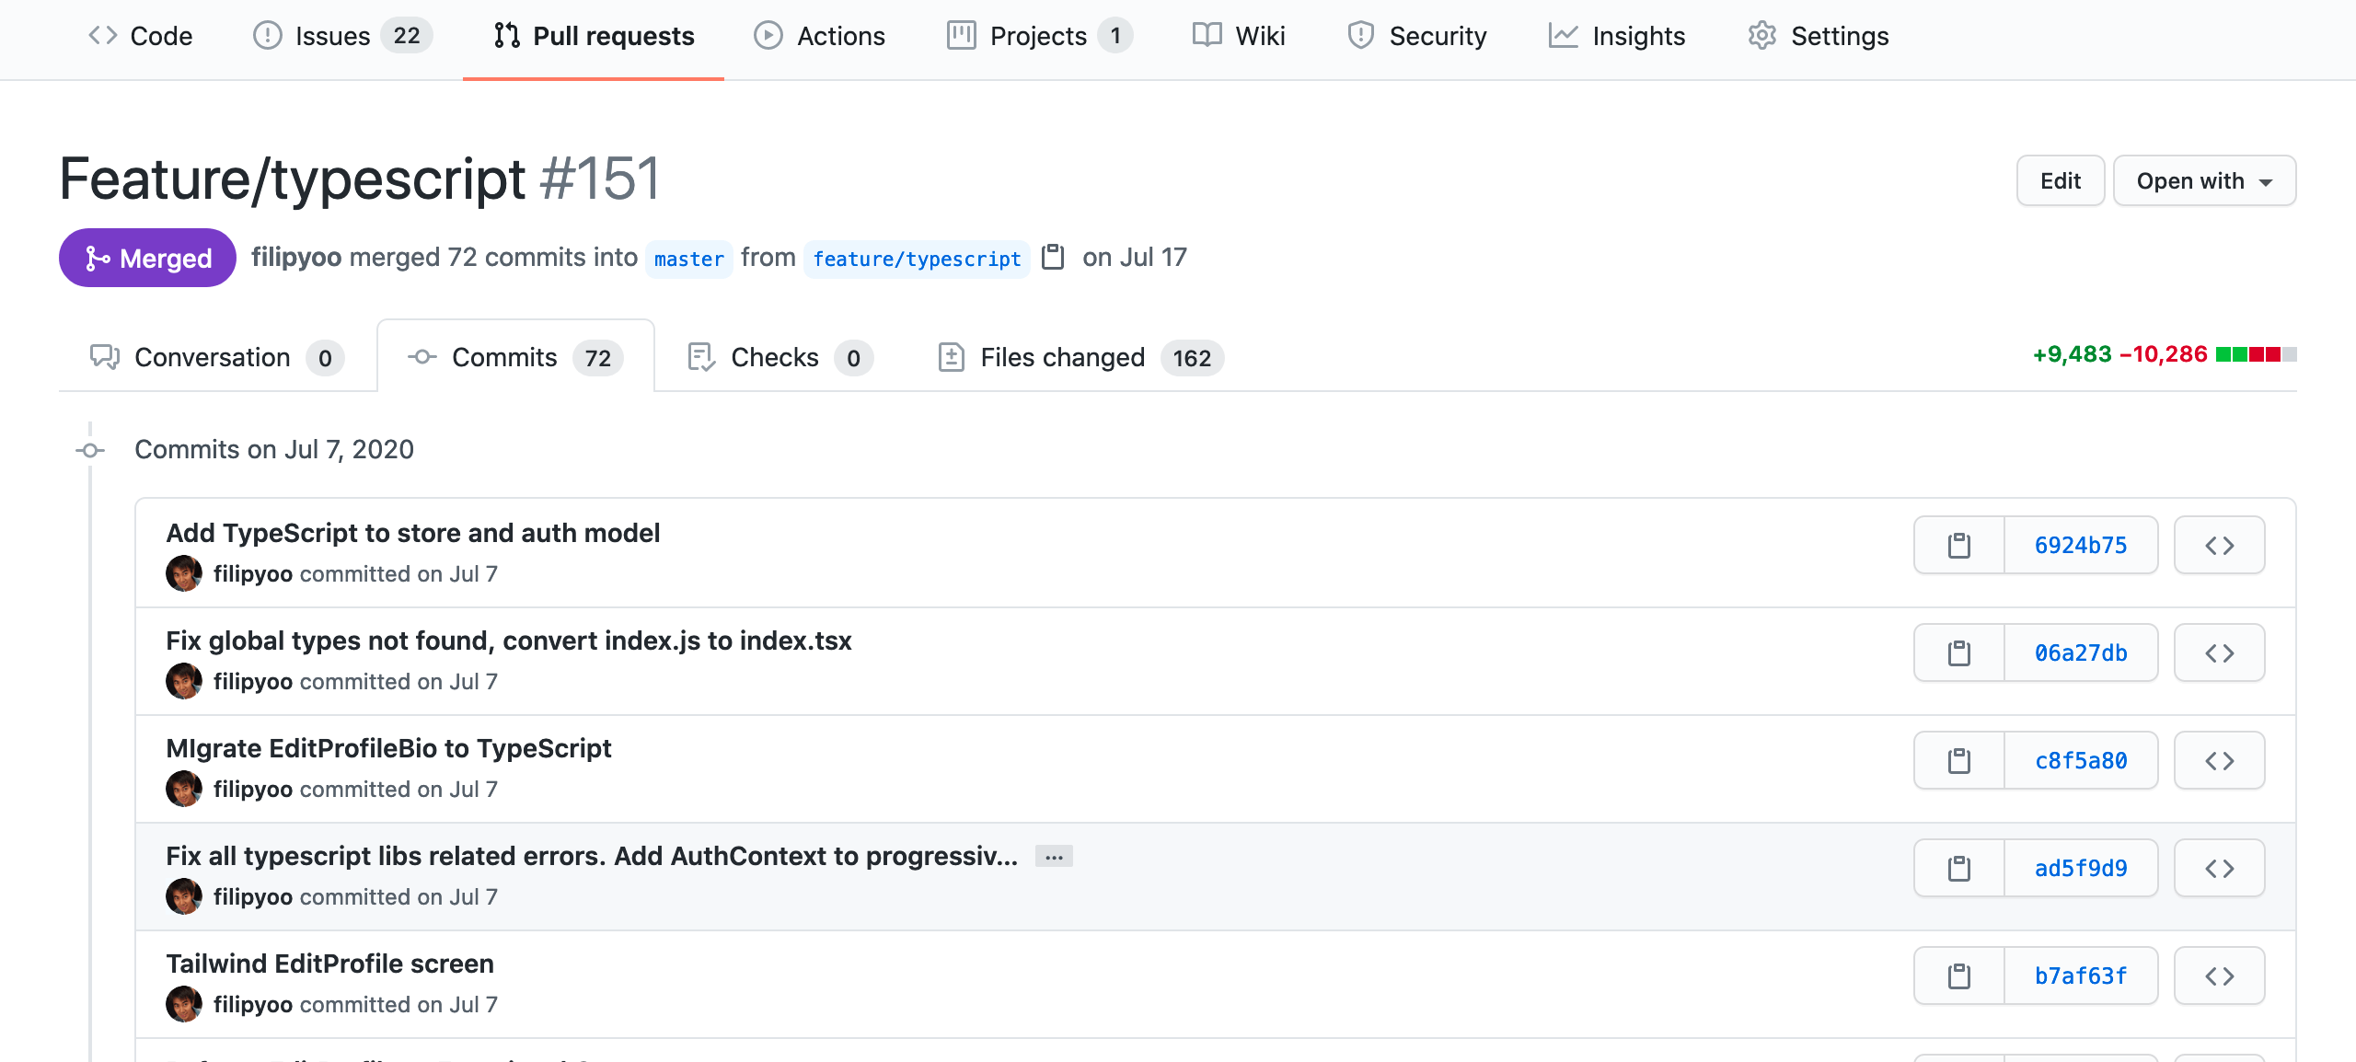Open 'Fix all typescript libs related errors' commit
Image resolution: width=2356 pixels, height=1062 pixels.
pos(592,856)
